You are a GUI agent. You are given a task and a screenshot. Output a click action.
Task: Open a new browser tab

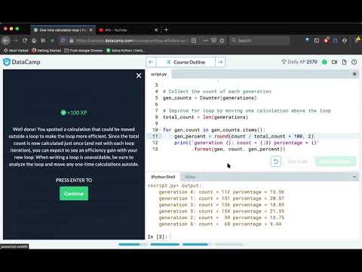[166, 30]
